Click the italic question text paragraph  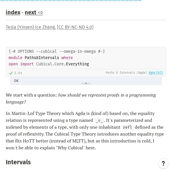coord(81,99)
